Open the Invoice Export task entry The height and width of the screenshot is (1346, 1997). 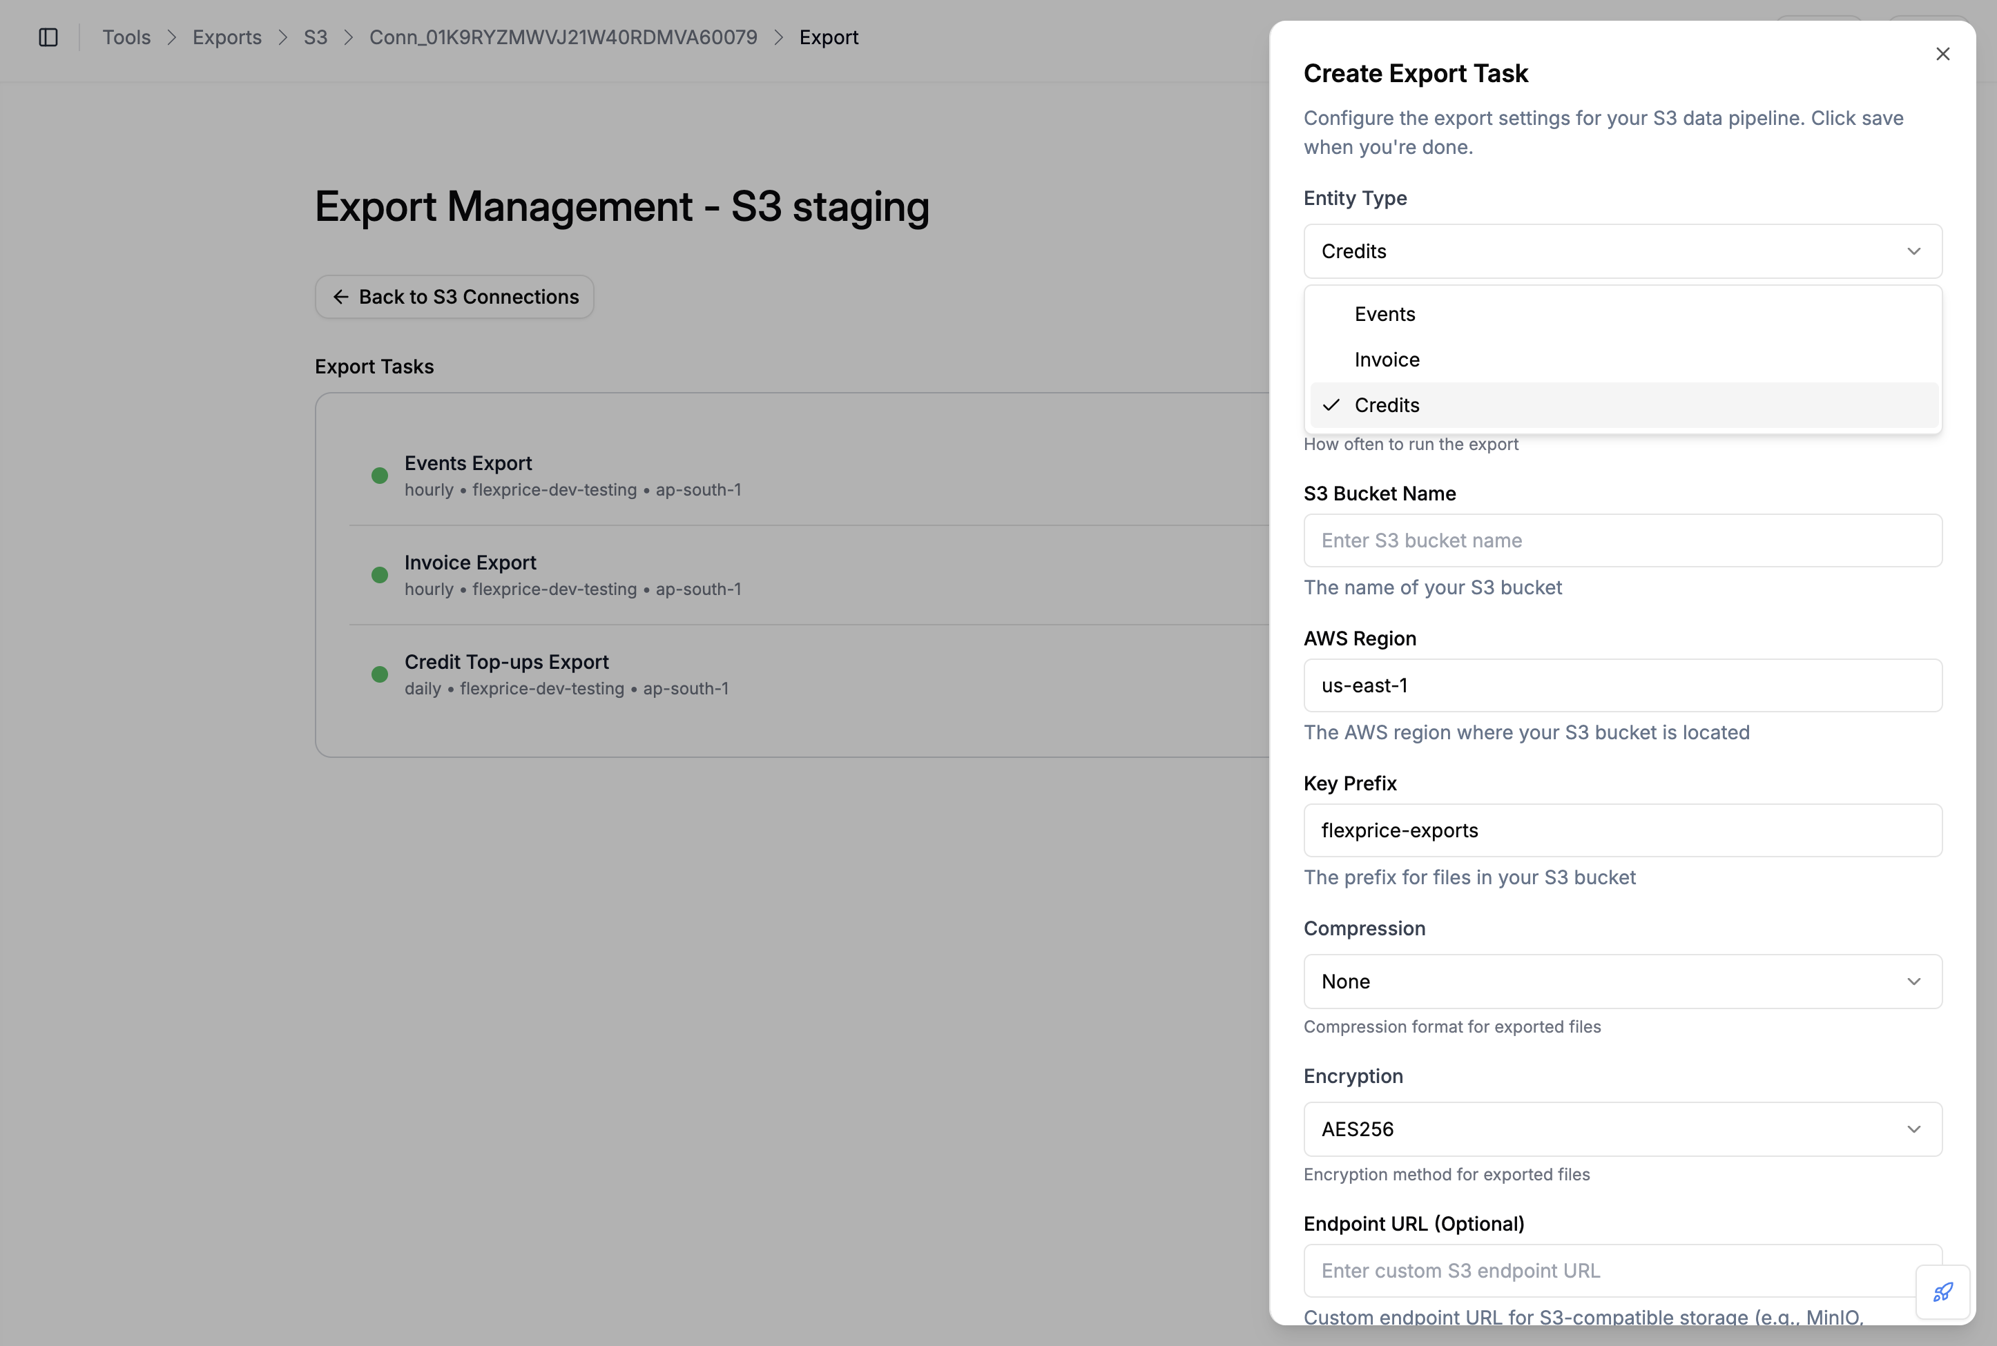click(574, 574)
